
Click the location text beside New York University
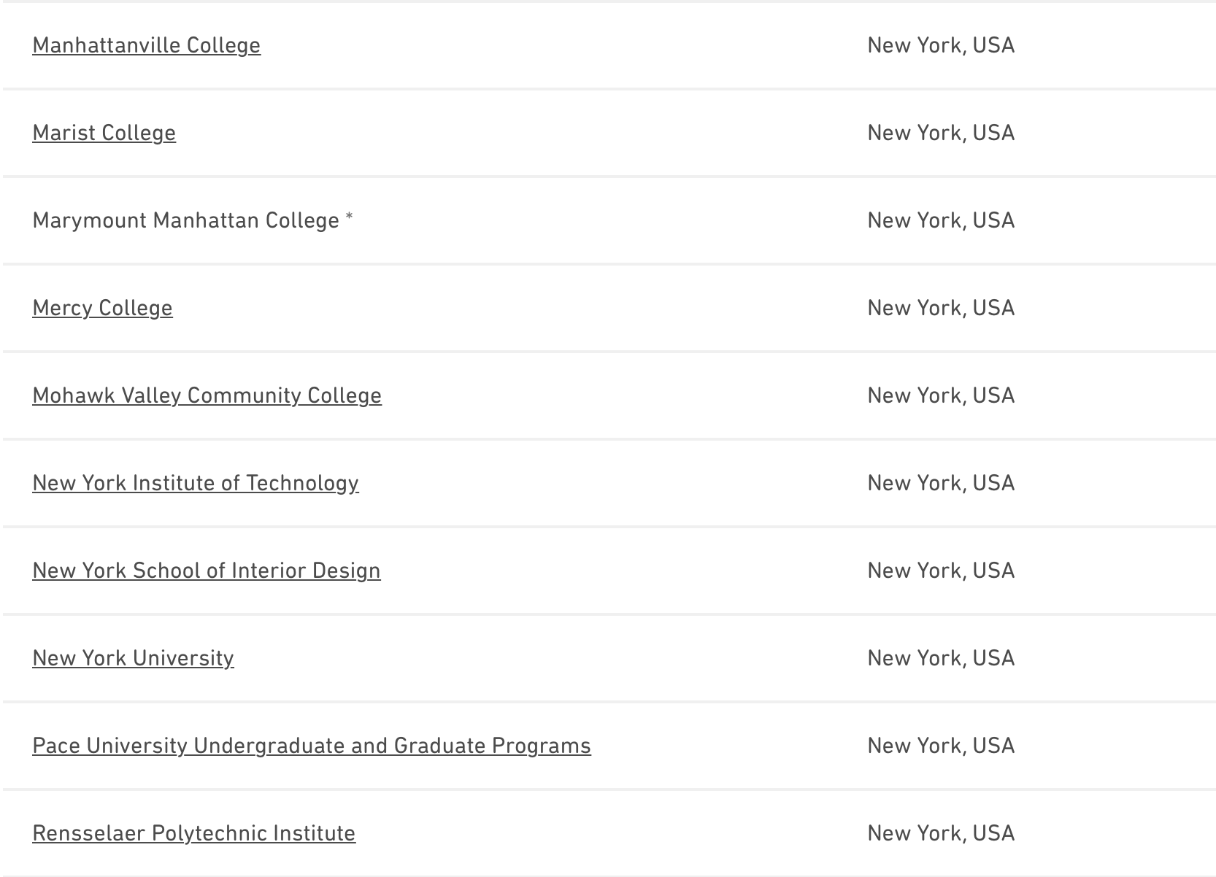pos(940,658)
